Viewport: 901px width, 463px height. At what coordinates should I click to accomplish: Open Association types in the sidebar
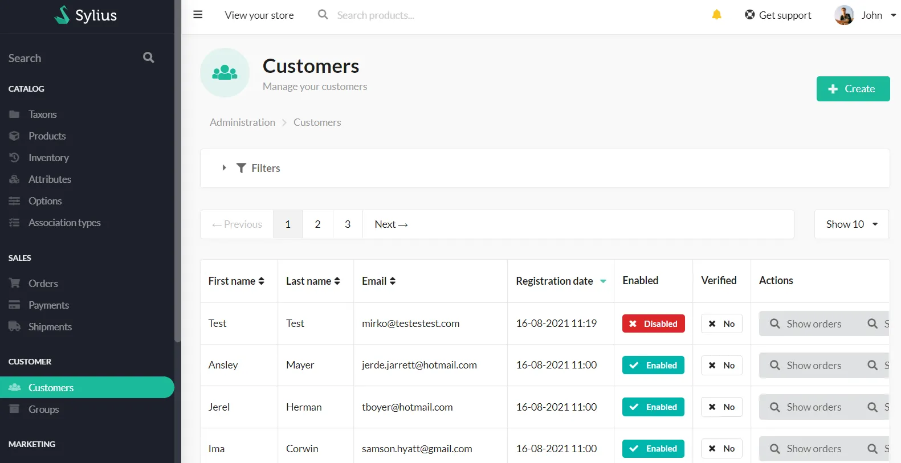click(64, 223)
